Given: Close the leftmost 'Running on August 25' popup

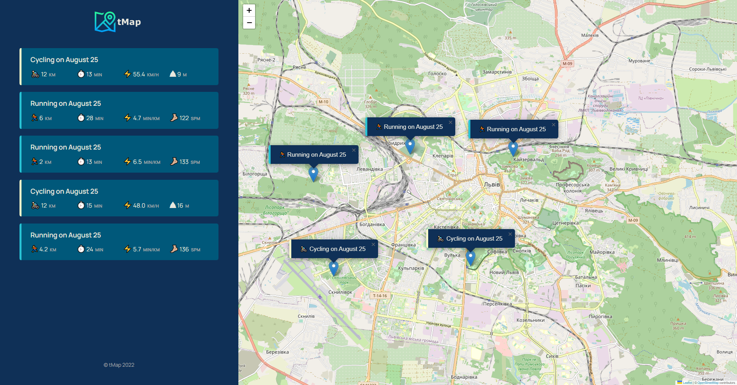Looking at the screenshot, I should point(354,150).
